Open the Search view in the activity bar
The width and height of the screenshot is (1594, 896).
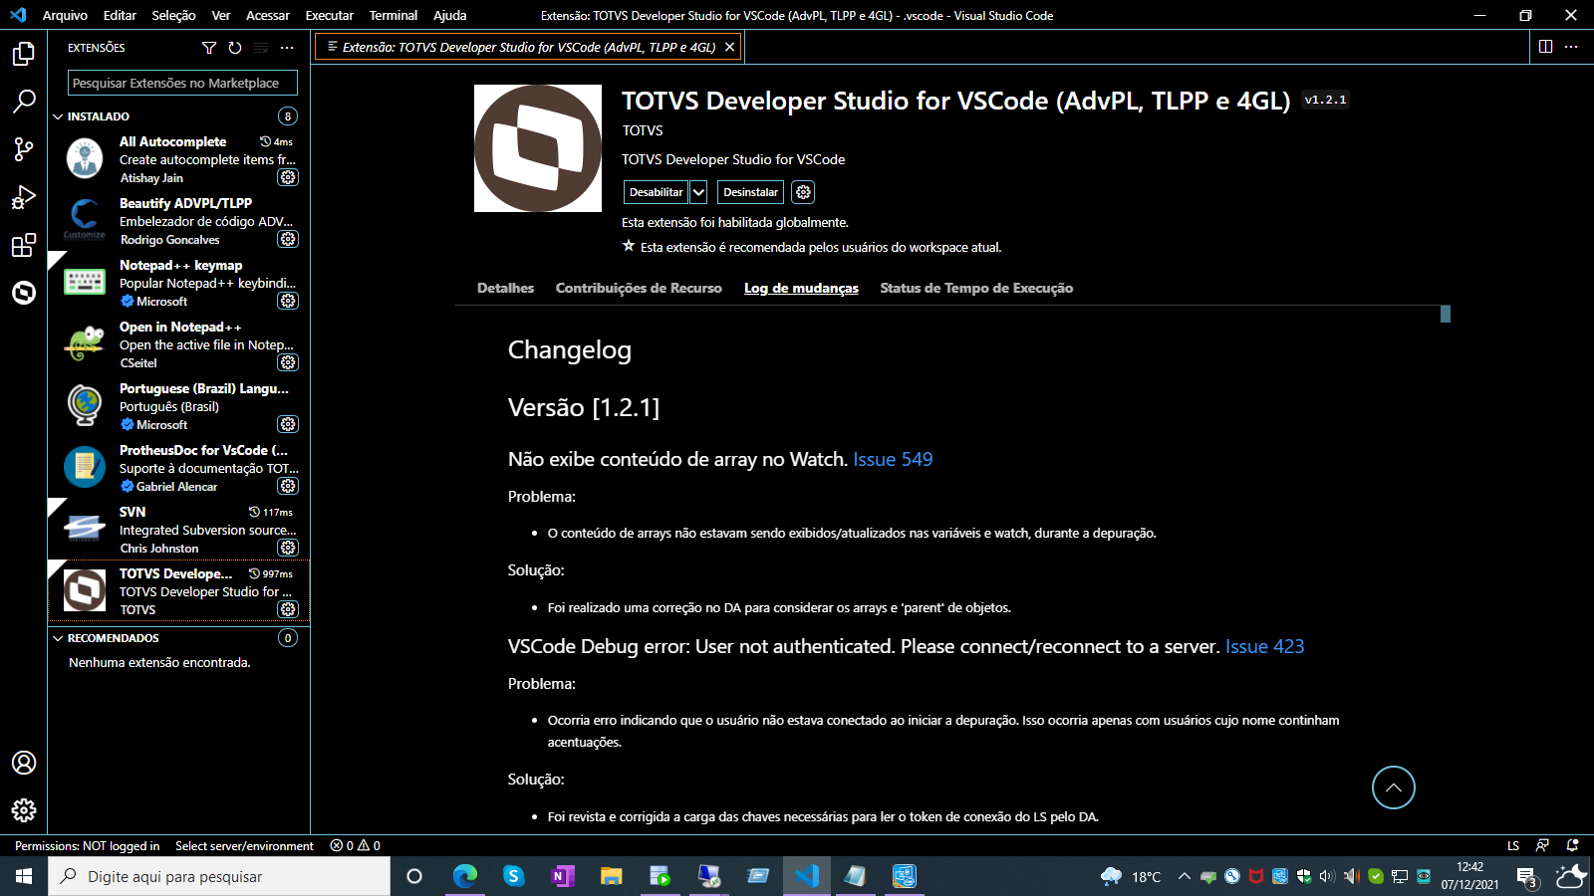pos(23,102)
